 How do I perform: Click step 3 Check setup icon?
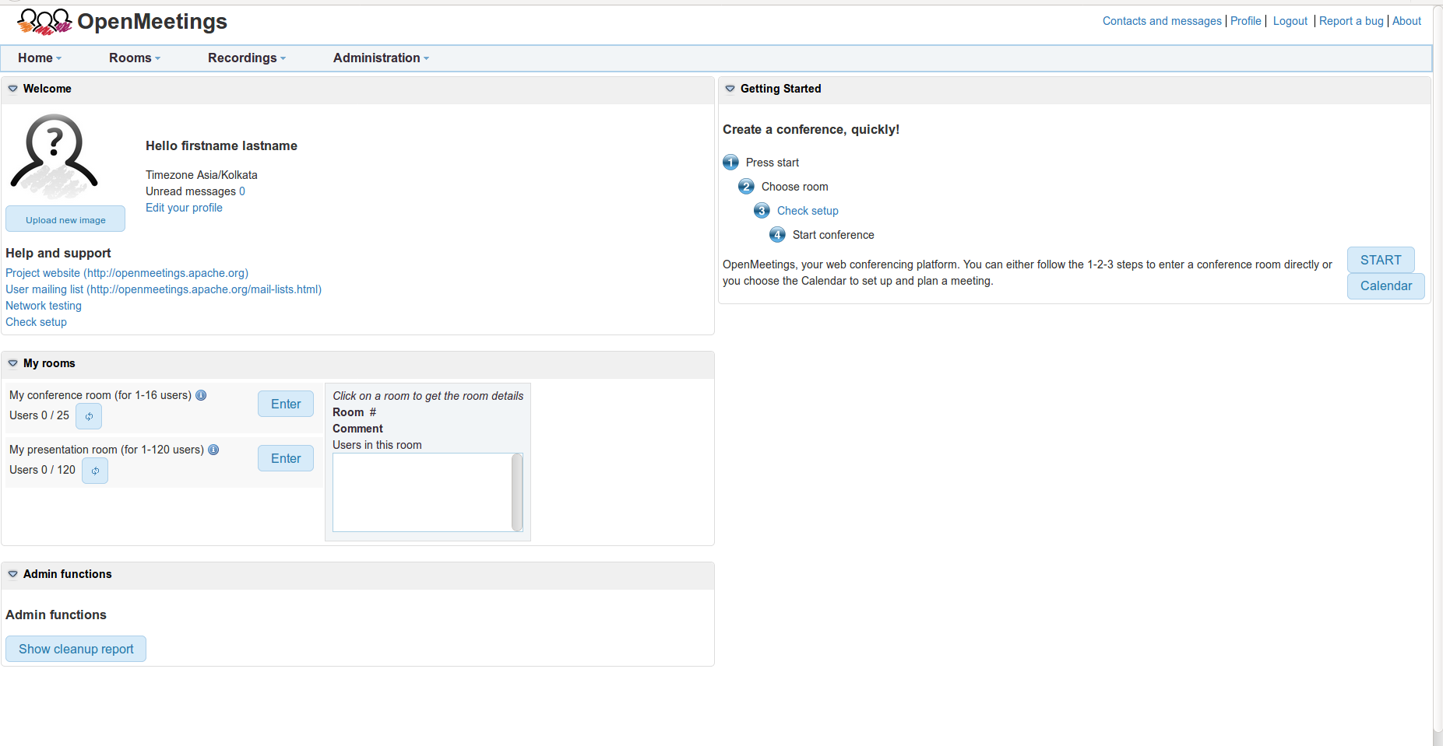tap(762, 211)
